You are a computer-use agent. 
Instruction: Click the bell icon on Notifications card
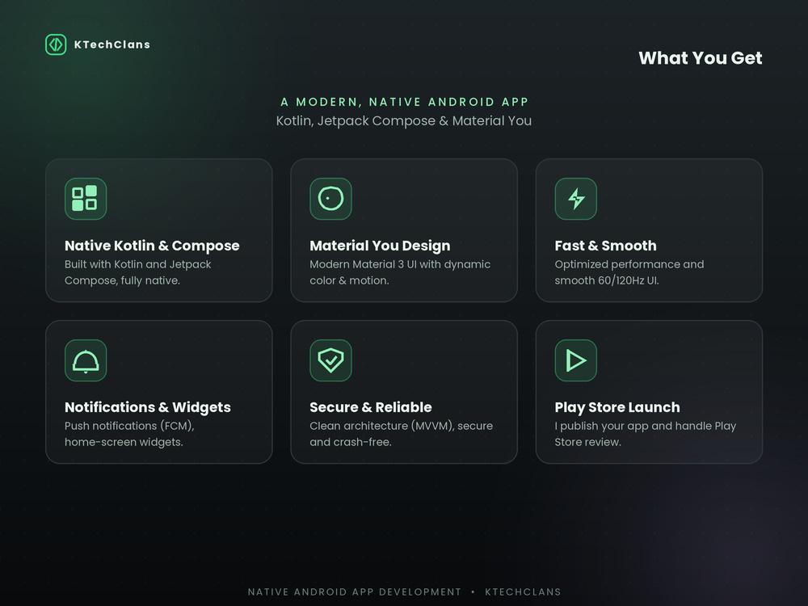(86, 360)
